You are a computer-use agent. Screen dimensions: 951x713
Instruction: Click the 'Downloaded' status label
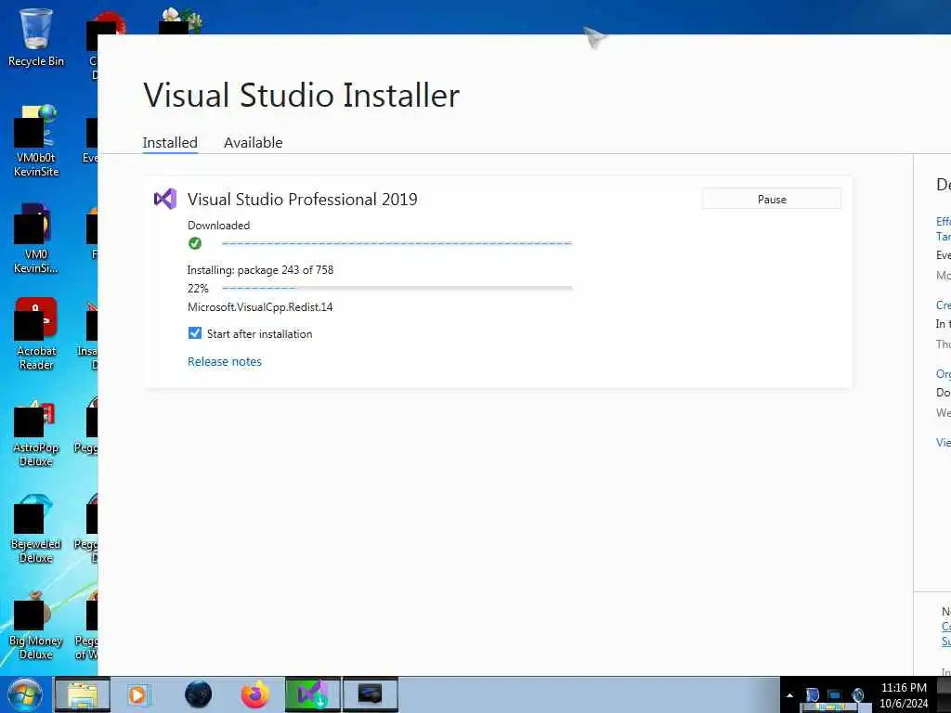(x=218, y=226)
